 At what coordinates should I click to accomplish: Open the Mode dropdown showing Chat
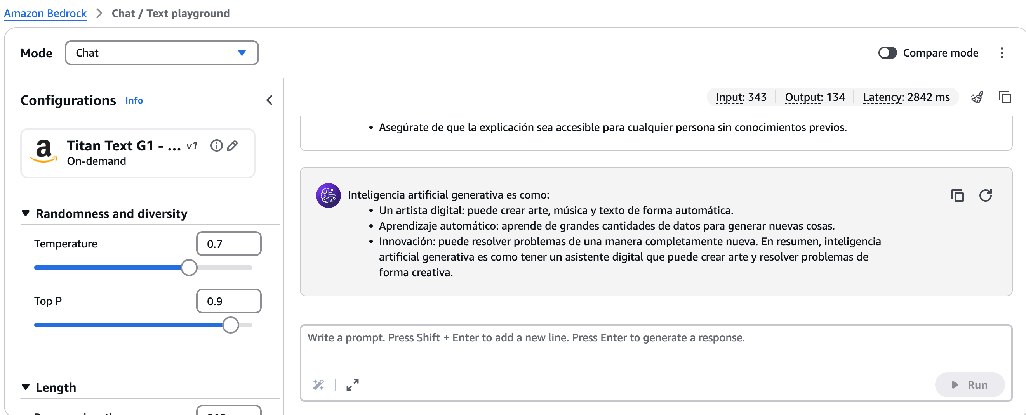[x=161, y=53]
